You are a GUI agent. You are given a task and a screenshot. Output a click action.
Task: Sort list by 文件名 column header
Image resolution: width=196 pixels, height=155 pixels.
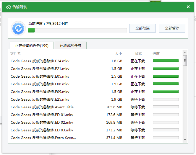click(15, 54)
